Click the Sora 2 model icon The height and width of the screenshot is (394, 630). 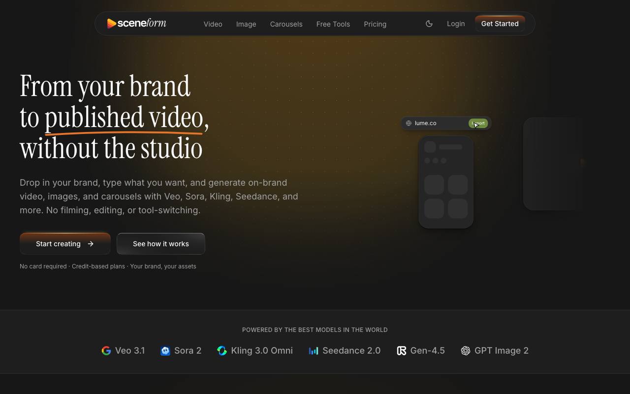click(x=165, y=351)
